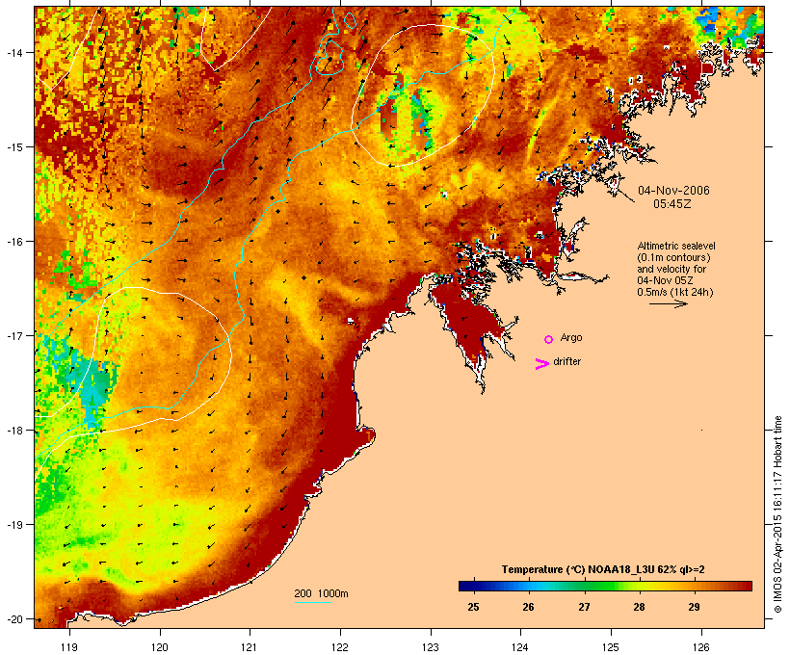Image resolution: width=790 pixels, height=655 pixels.
Task: Click the magenta Argo circle legend symbol
Action: click(549, 340)
